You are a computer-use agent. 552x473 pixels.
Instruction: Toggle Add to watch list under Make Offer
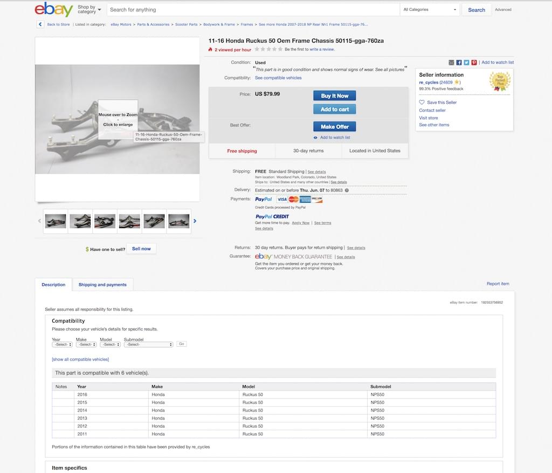pyautogui.click(x=332, y=138)
